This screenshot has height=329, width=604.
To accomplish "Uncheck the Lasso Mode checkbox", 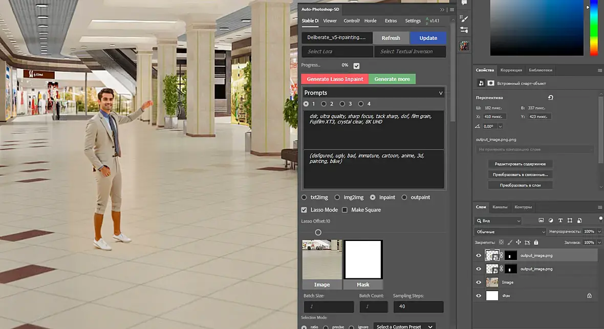I will click(x=304, y=210).
